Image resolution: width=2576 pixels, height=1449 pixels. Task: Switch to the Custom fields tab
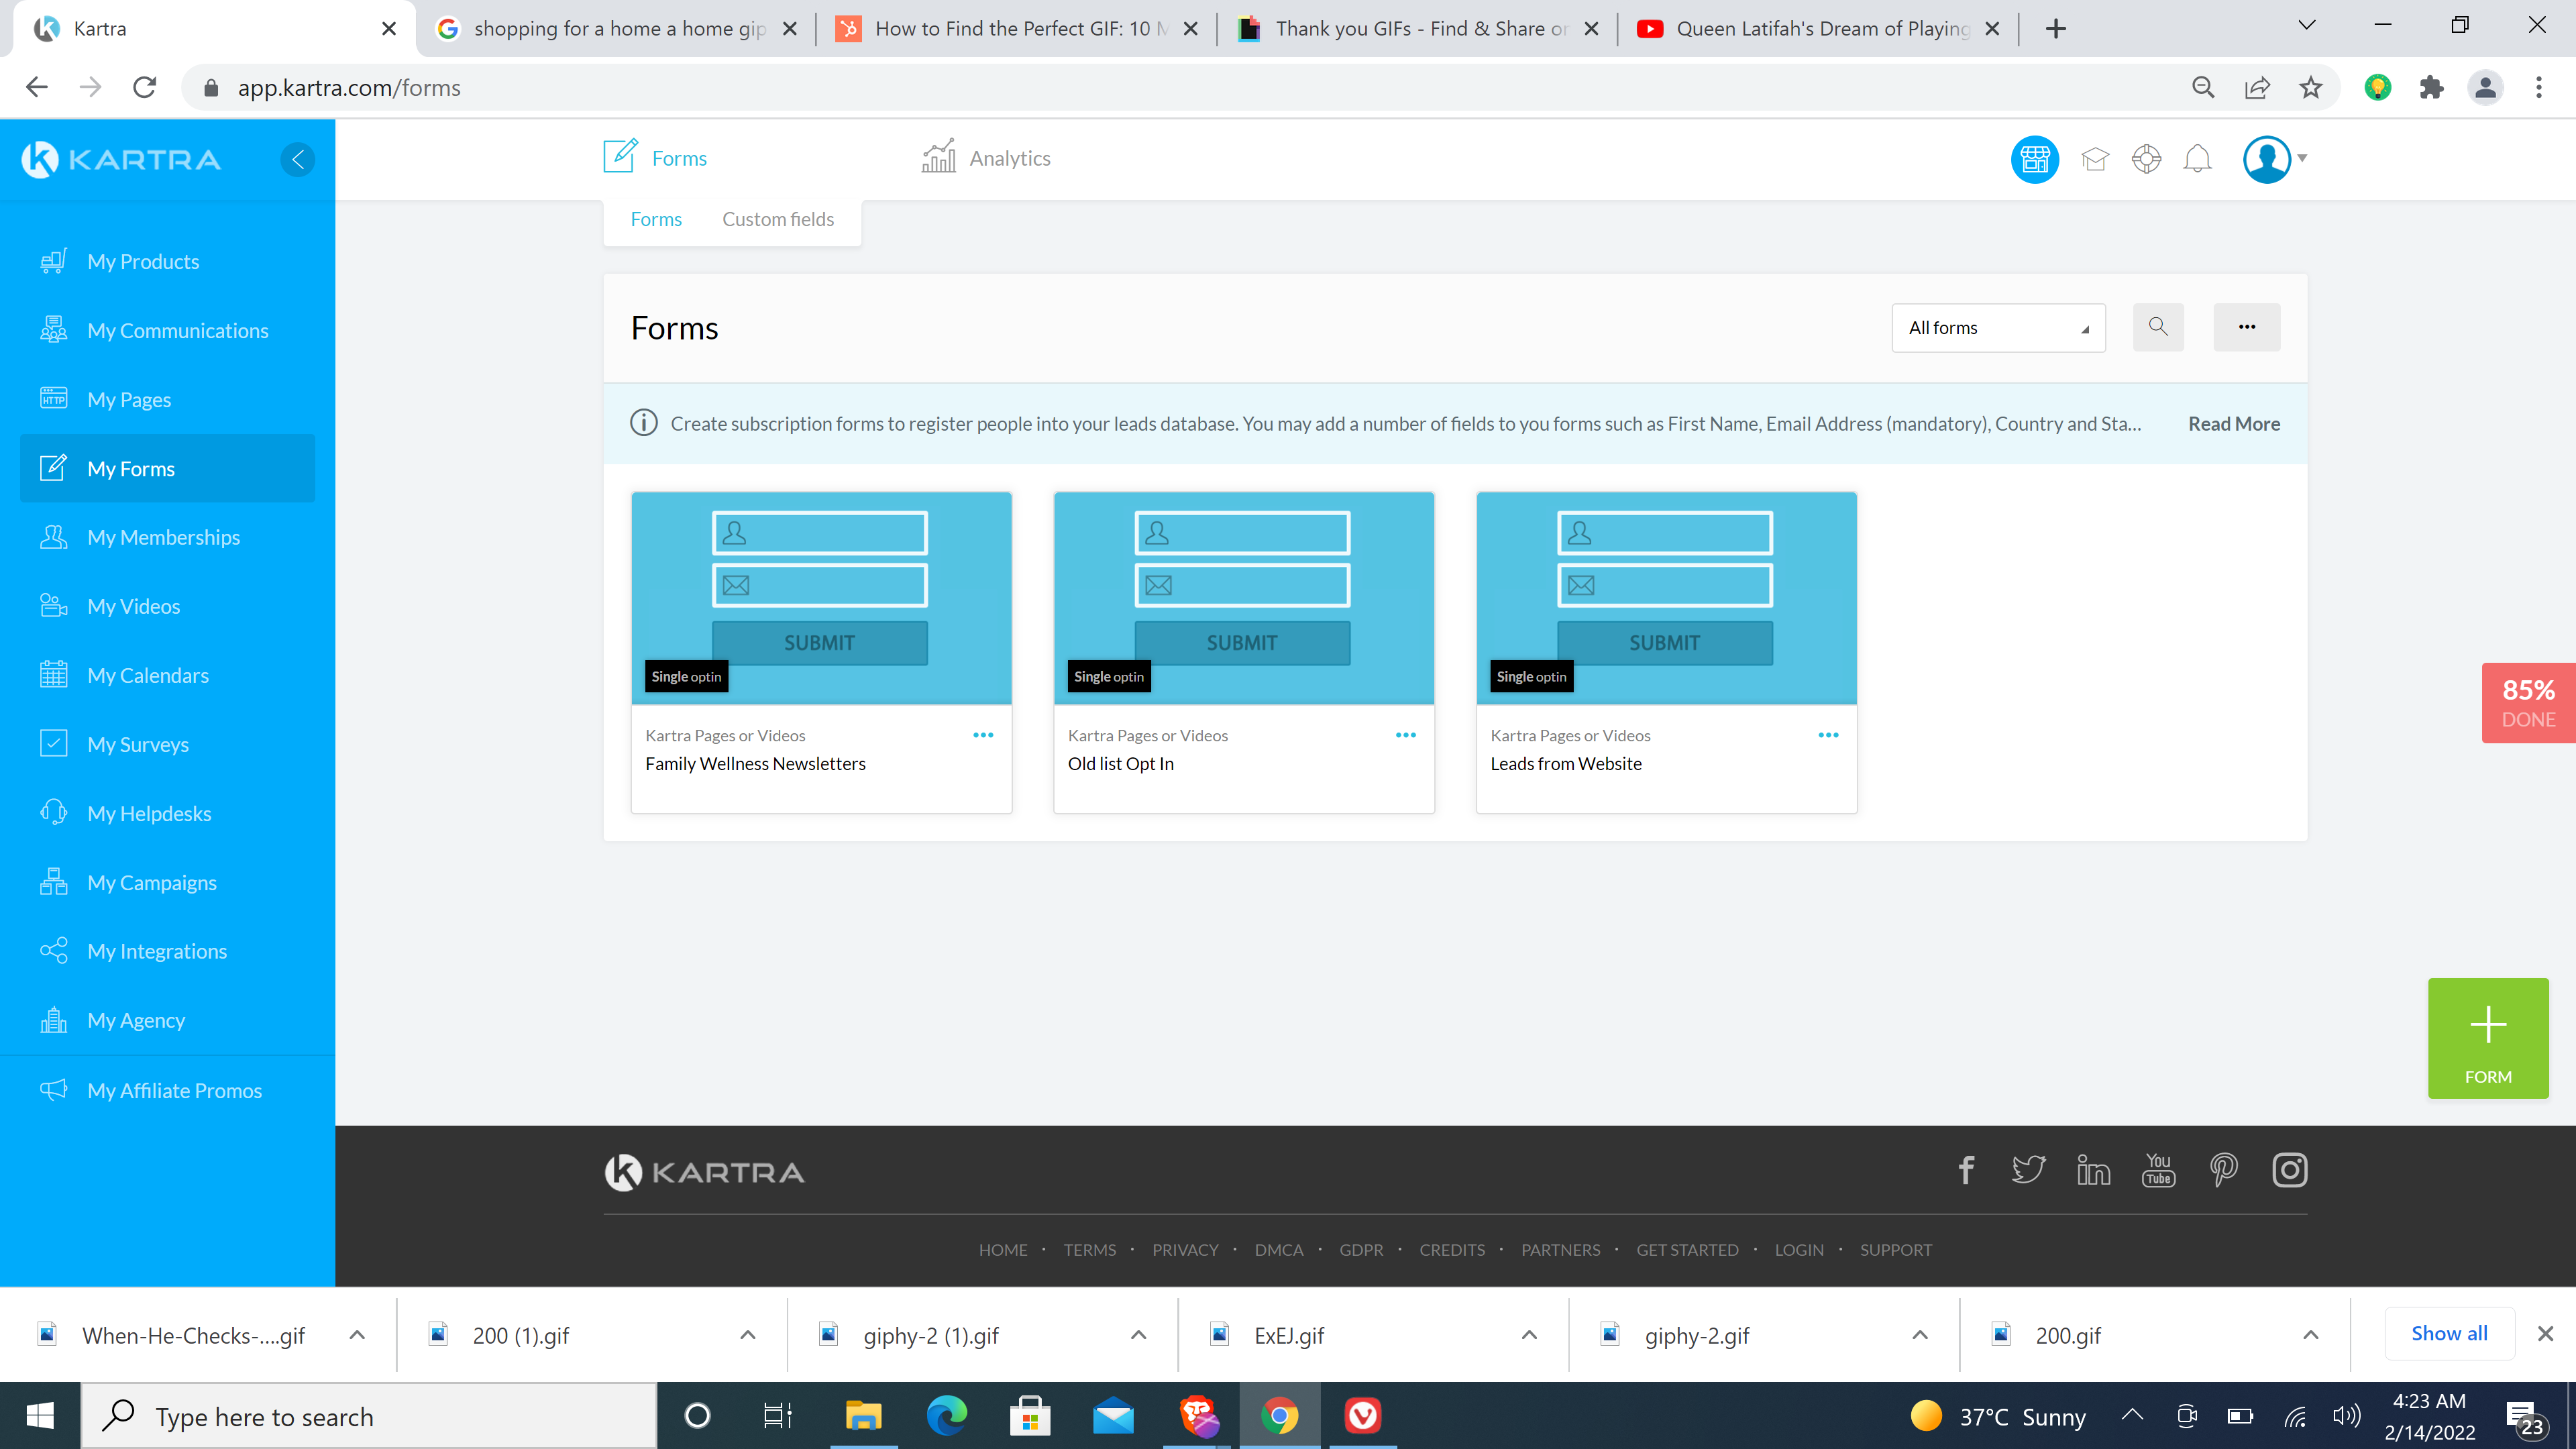pos(778,219)
